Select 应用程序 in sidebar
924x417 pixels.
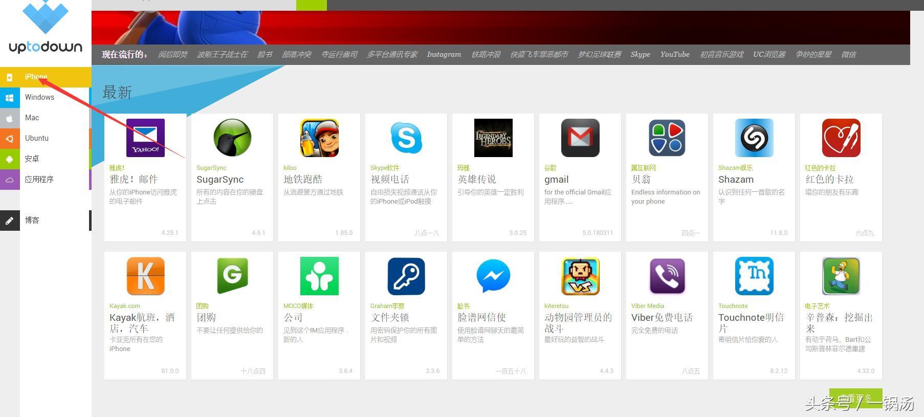[x=39, y=179]
